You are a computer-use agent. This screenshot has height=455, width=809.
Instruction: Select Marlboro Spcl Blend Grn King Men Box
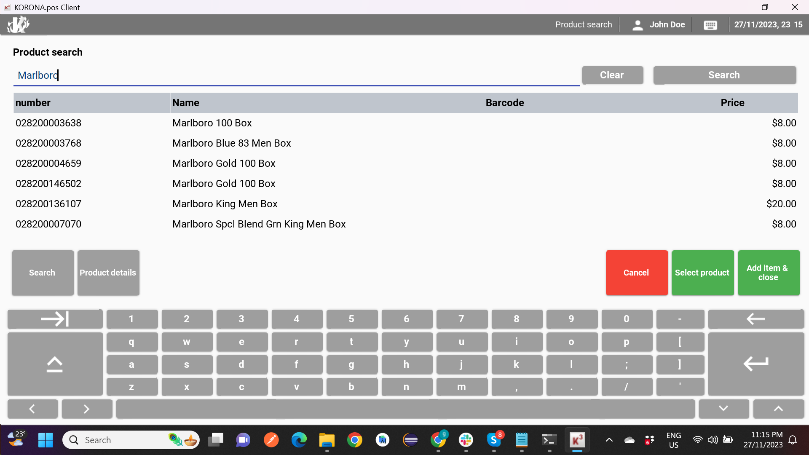(x=405, y=224)
